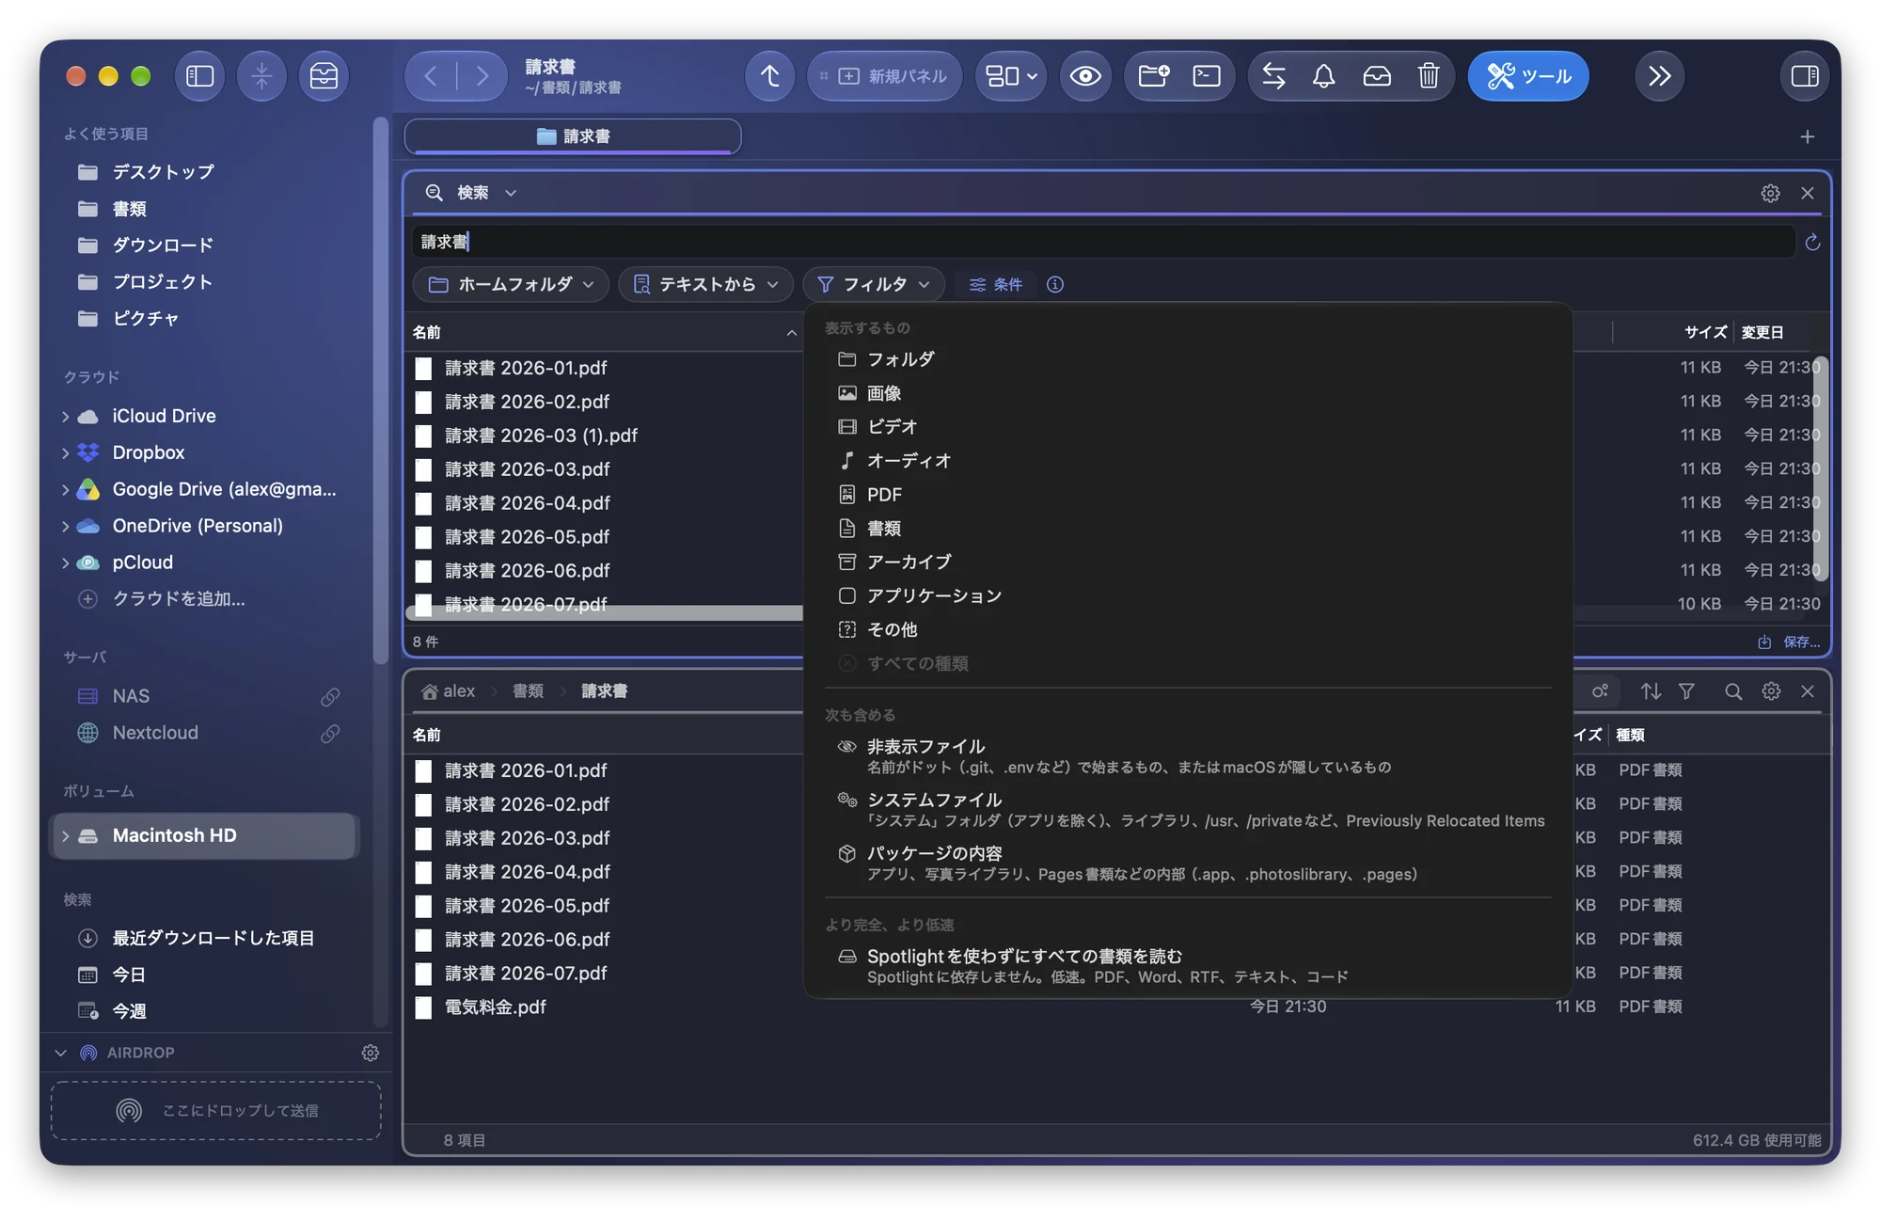Open the テキストから dropdown
Screen dimensions: 1881x1205
[706, 284]
